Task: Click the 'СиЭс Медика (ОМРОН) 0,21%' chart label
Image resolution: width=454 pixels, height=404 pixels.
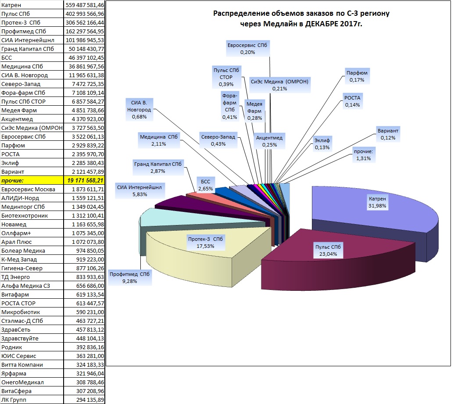Action: [x=279, y=85]
